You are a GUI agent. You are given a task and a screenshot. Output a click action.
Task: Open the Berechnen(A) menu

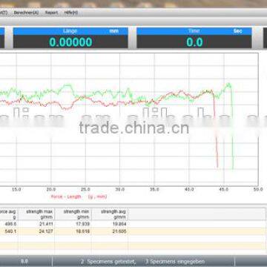click(26, 13)
